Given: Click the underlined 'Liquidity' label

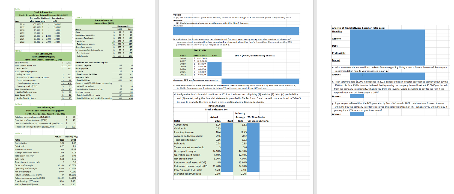Looking at the screenshot, I should (337, 32).
